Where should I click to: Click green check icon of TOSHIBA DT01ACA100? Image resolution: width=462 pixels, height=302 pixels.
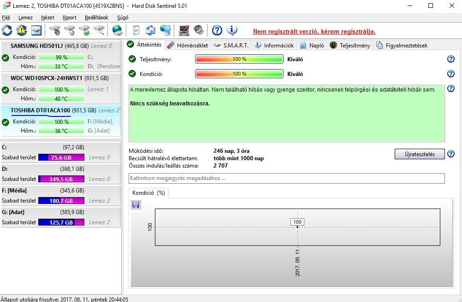click(6, 122)
